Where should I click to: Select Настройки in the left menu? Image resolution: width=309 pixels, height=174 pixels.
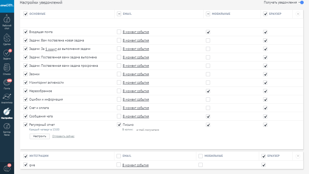pyautogui.click(x=7, y=114)
